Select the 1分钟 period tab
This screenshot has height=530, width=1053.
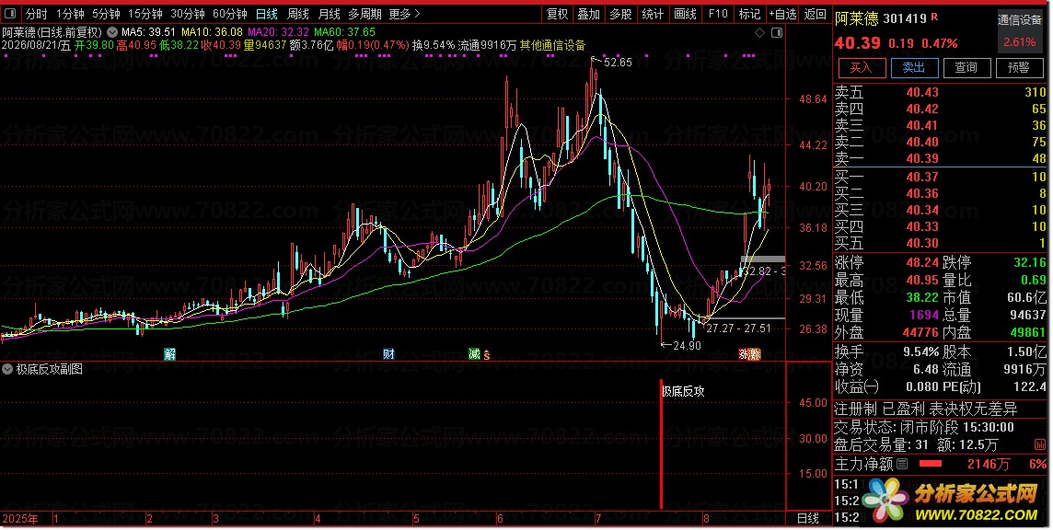point(70,14)
